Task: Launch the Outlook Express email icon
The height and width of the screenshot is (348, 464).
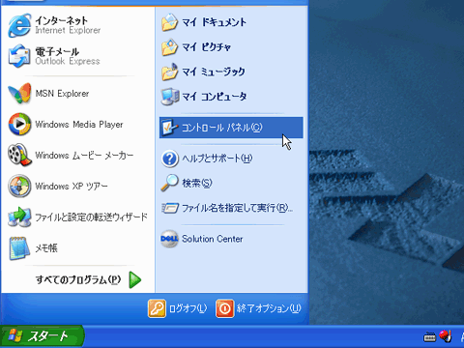Action: [x=19, y=56]
